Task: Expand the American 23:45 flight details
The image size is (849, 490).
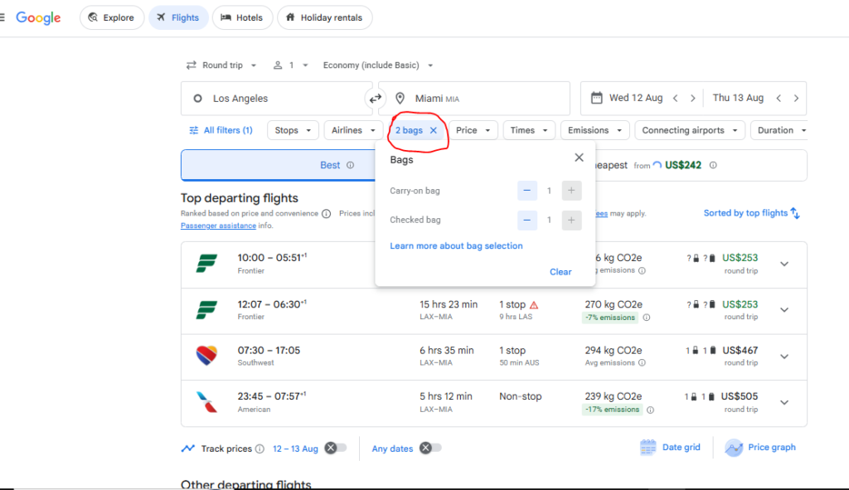Action: click(784, 403)
